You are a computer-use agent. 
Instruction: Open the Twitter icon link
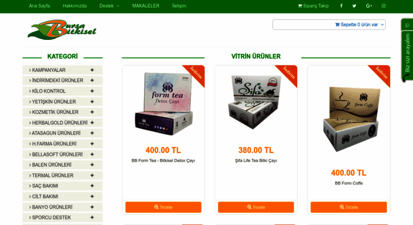[354, 6]
